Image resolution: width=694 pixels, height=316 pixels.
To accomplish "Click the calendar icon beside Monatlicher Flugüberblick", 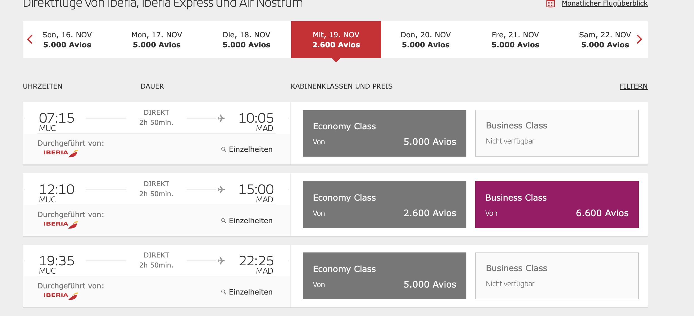I will point(550,4).
